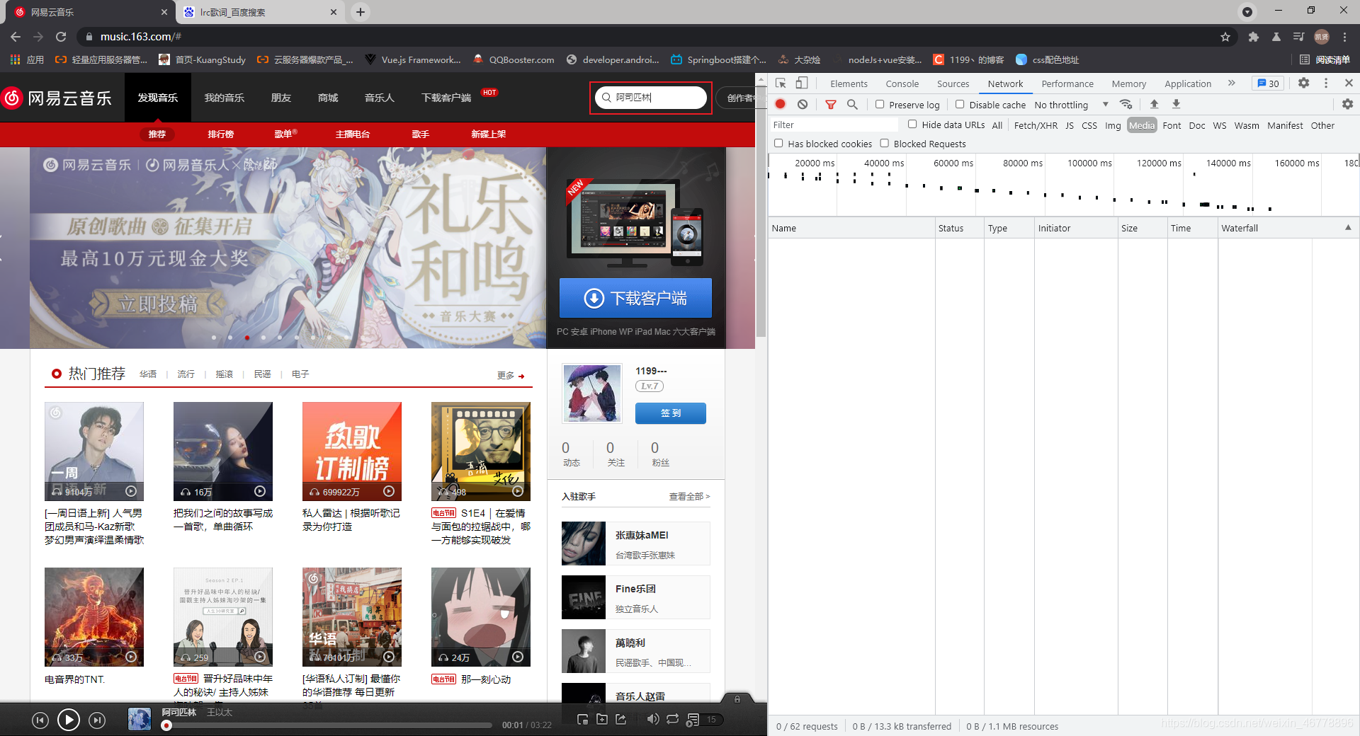Screen dimensions: 1360x736
Task: Reload the page in browser toolbar
Action: pyautogui.click(x=61, y=37)
